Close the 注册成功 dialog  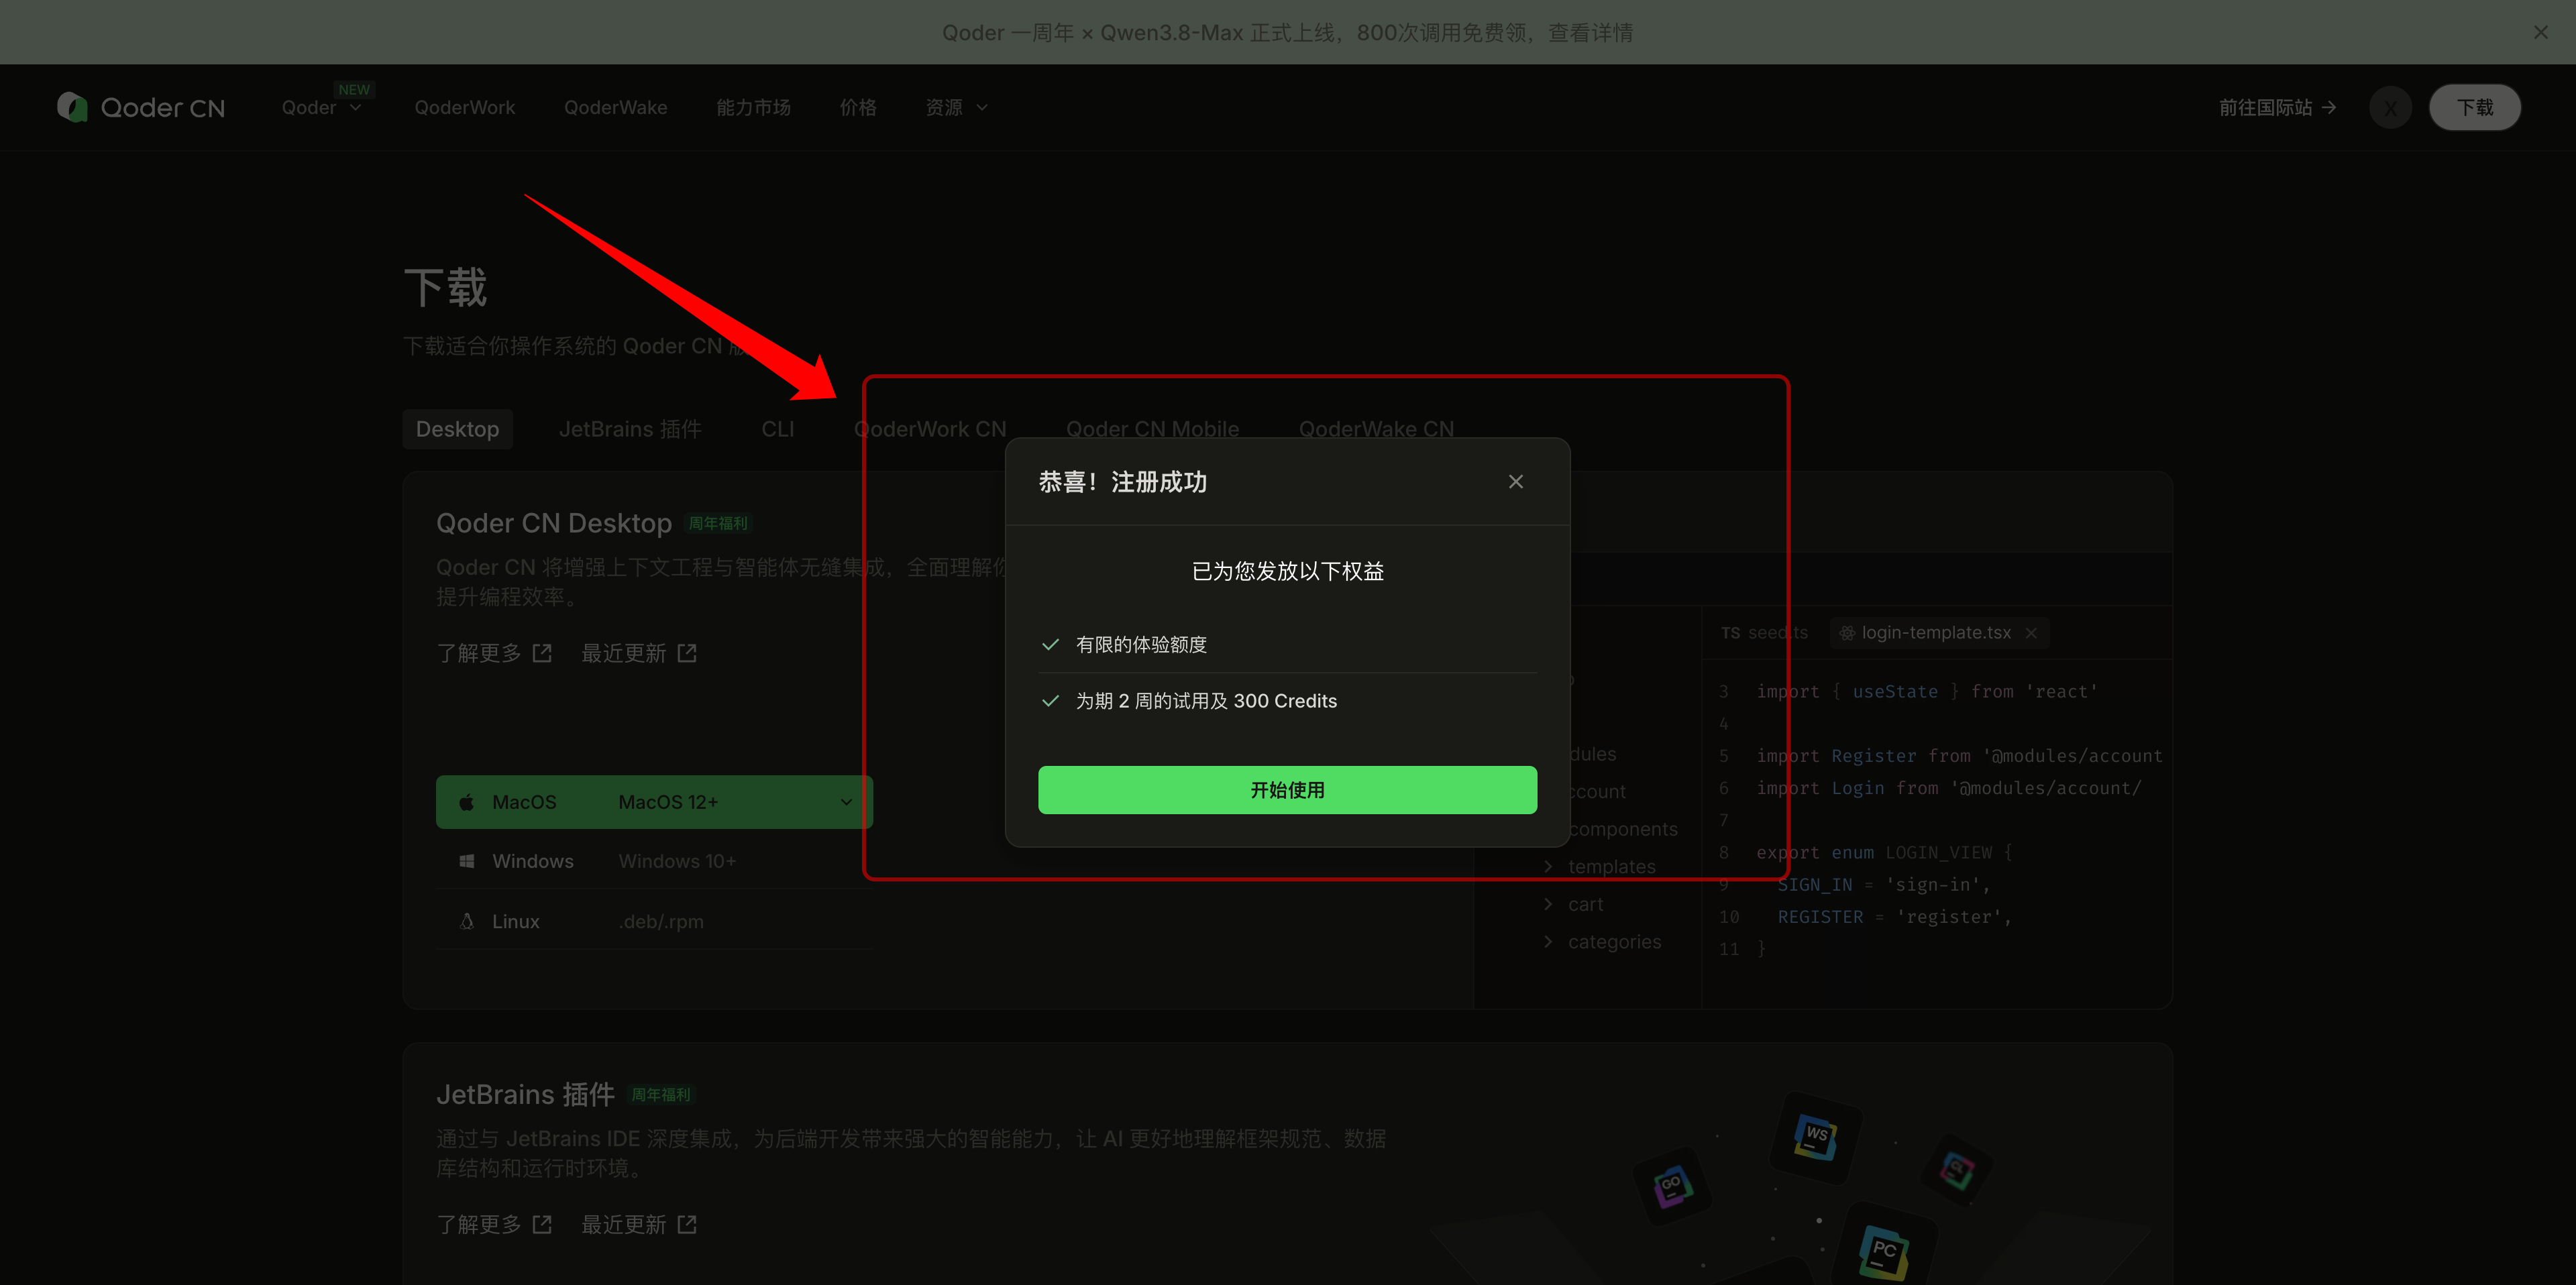pos(1516,482)
